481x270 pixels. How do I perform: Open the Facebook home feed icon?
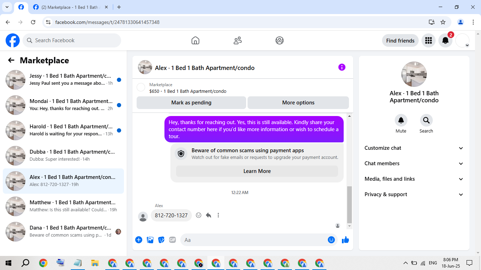[195, 40]
